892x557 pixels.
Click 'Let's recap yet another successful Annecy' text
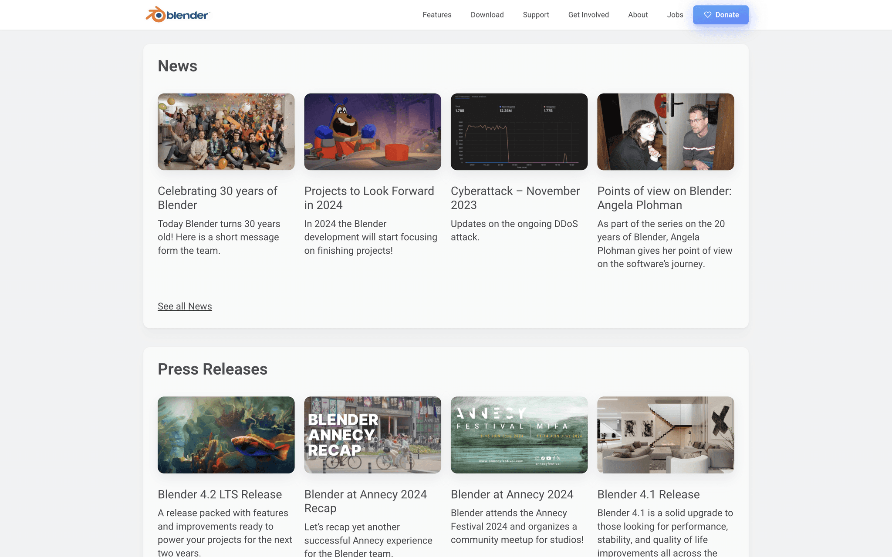coord(368,540)
